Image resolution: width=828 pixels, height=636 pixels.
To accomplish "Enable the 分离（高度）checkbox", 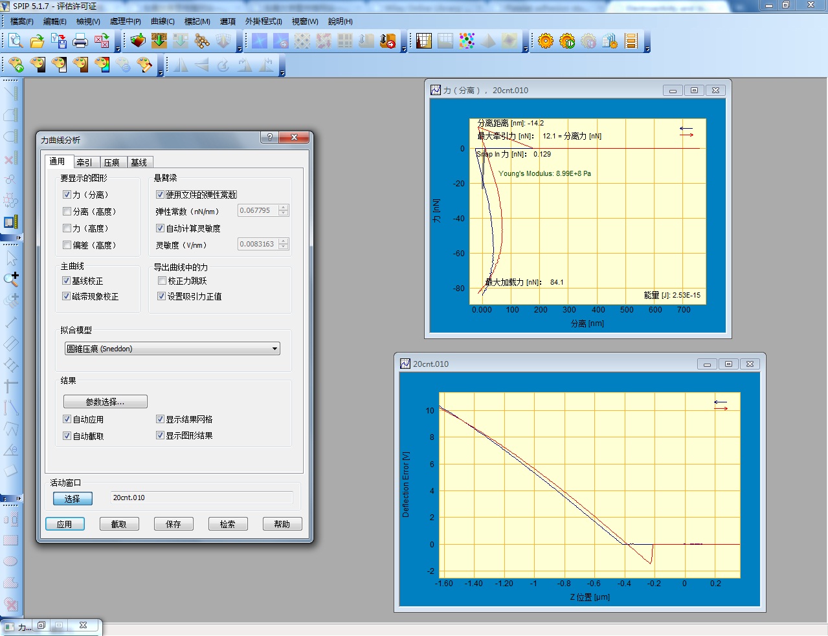I will [67, 212].
